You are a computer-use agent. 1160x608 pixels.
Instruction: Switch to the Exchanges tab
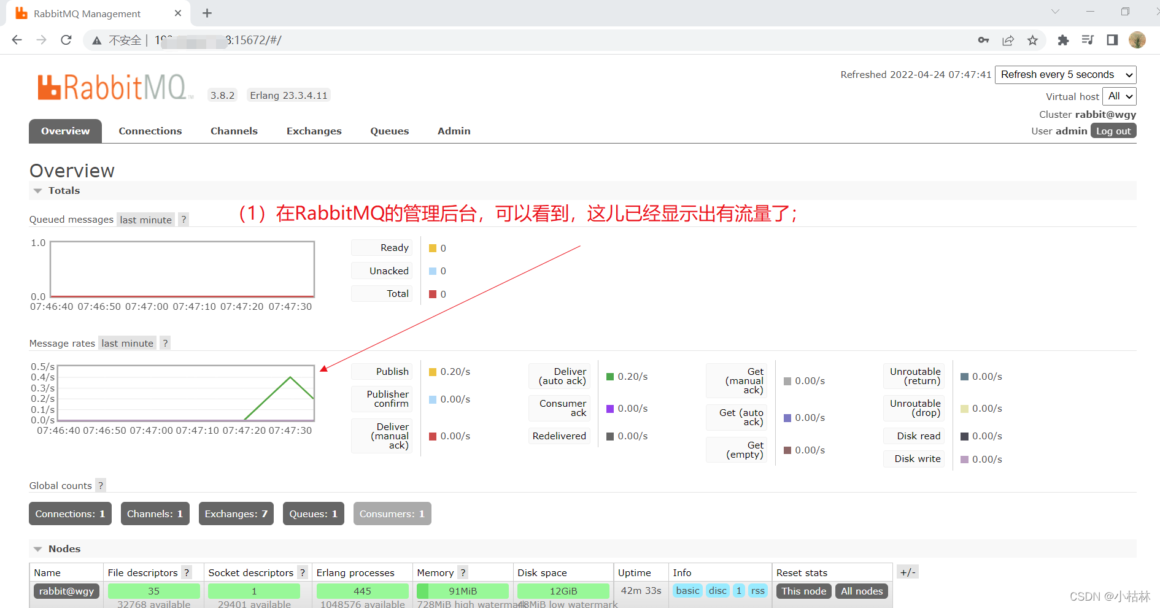314,131
